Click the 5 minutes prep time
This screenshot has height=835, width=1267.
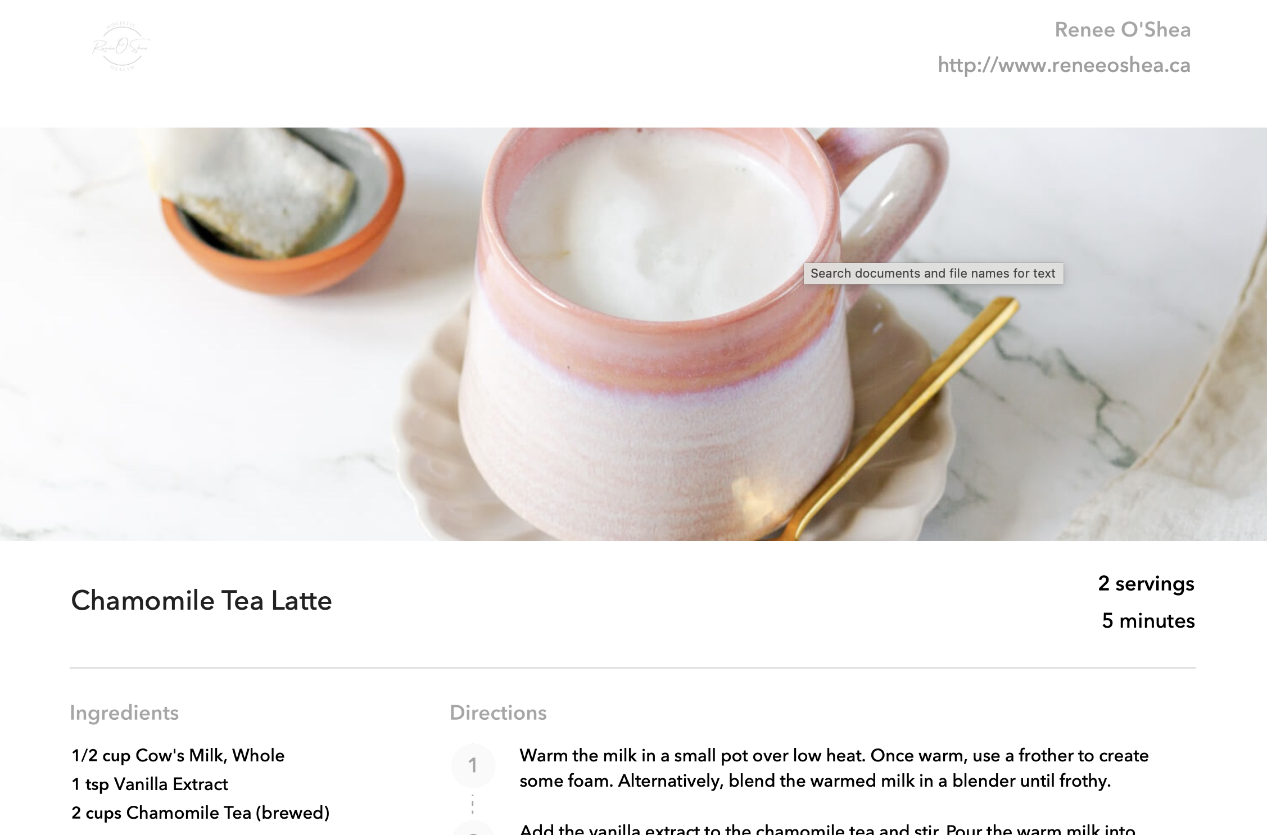click(1148, 620)
